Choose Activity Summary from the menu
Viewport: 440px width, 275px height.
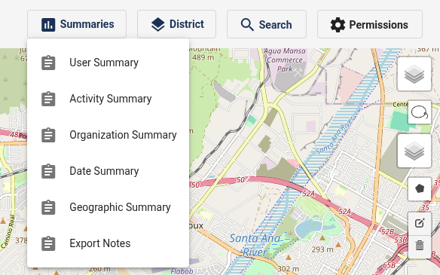(108, 99)
